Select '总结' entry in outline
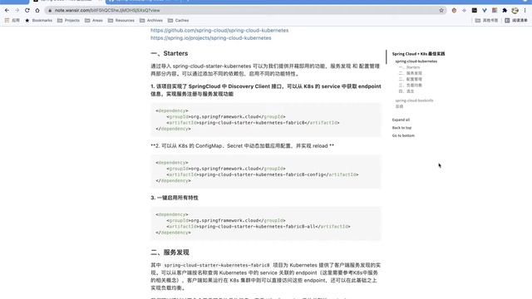This screenshot has height=299, width=532. (x=399, y=106)
